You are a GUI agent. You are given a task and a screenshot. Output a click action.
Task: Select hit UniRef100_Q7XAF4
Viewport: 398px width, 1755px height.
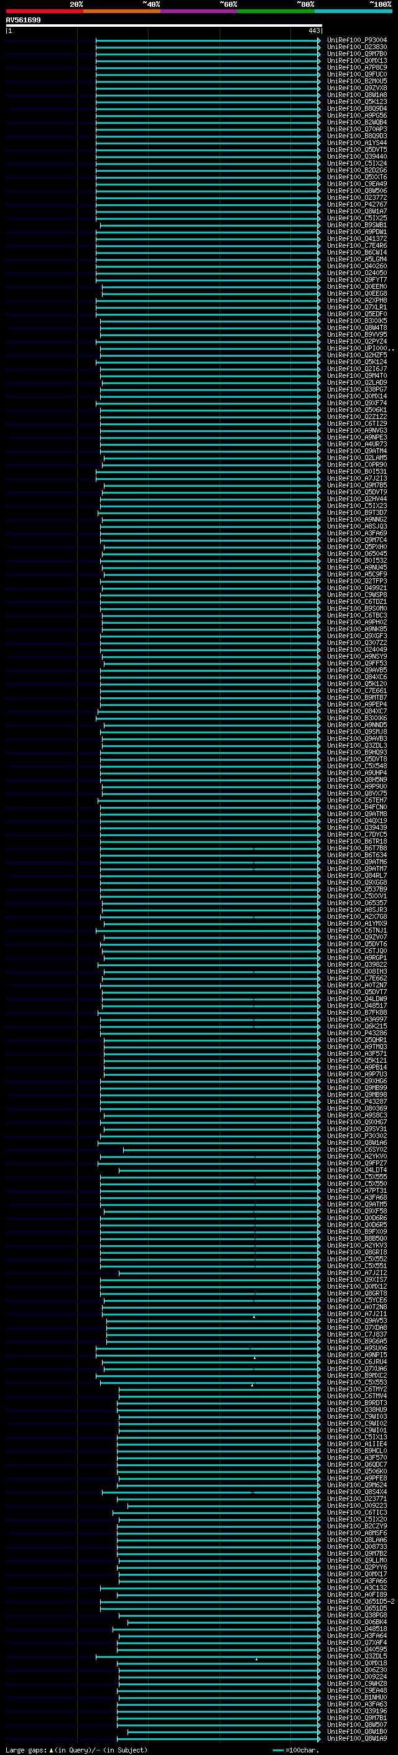click(x=357, y=1642)
